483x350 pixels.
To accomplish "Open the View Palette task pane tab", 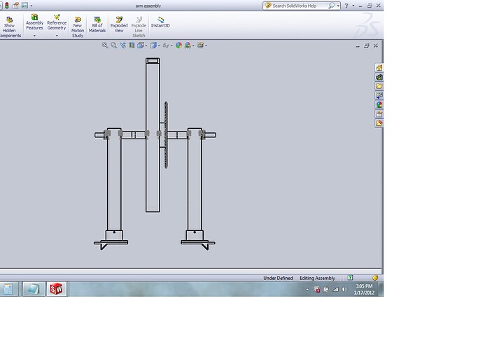I will click(x=379, y=95).
